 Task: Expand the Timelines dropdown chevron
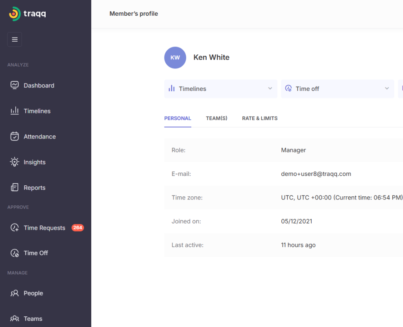point(270,89)
